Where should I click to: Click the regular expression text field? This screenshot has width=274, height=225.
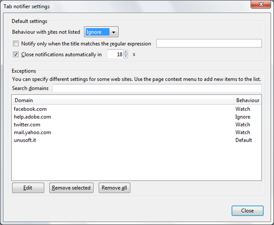tap(209, 43)
